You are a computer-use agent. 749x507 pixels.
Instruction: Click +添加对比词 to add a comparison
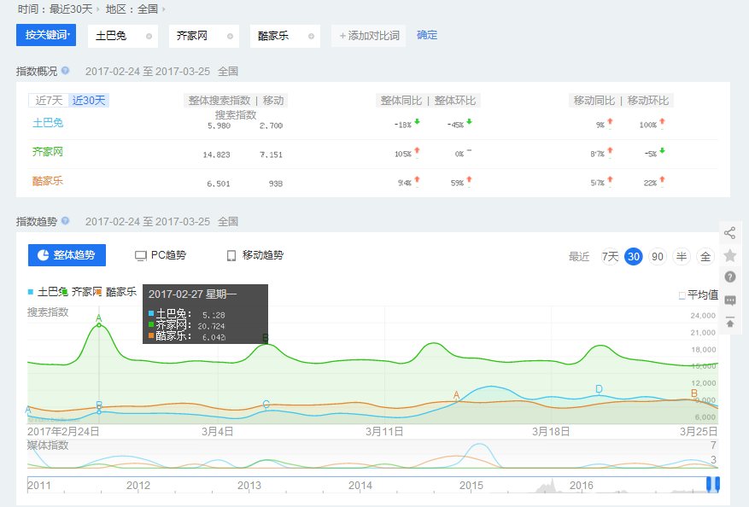pos(369,36)
